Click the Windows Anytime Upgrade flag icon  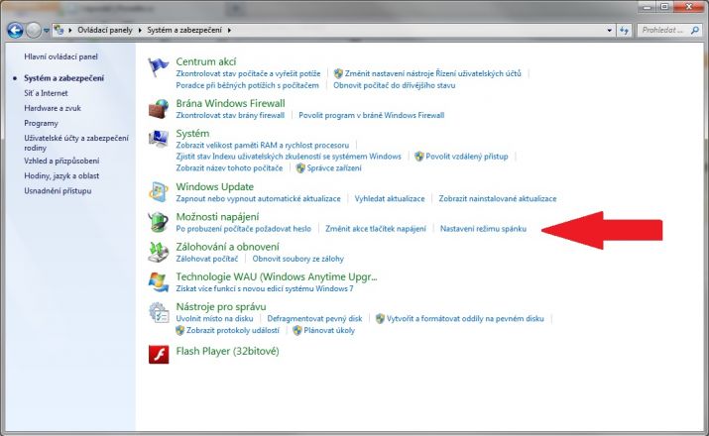click(159, 282)
